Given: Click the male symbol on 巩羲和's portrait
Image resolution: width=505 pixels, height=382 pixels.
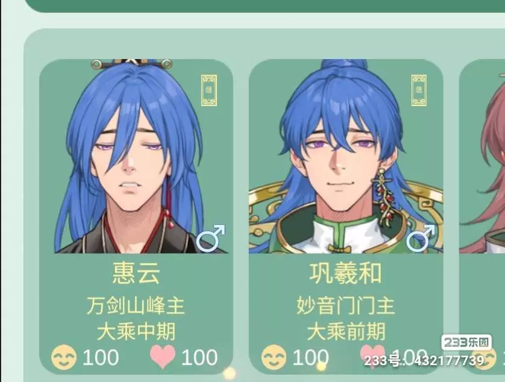Looking at the screenshot, I should (x=421, y=239).
